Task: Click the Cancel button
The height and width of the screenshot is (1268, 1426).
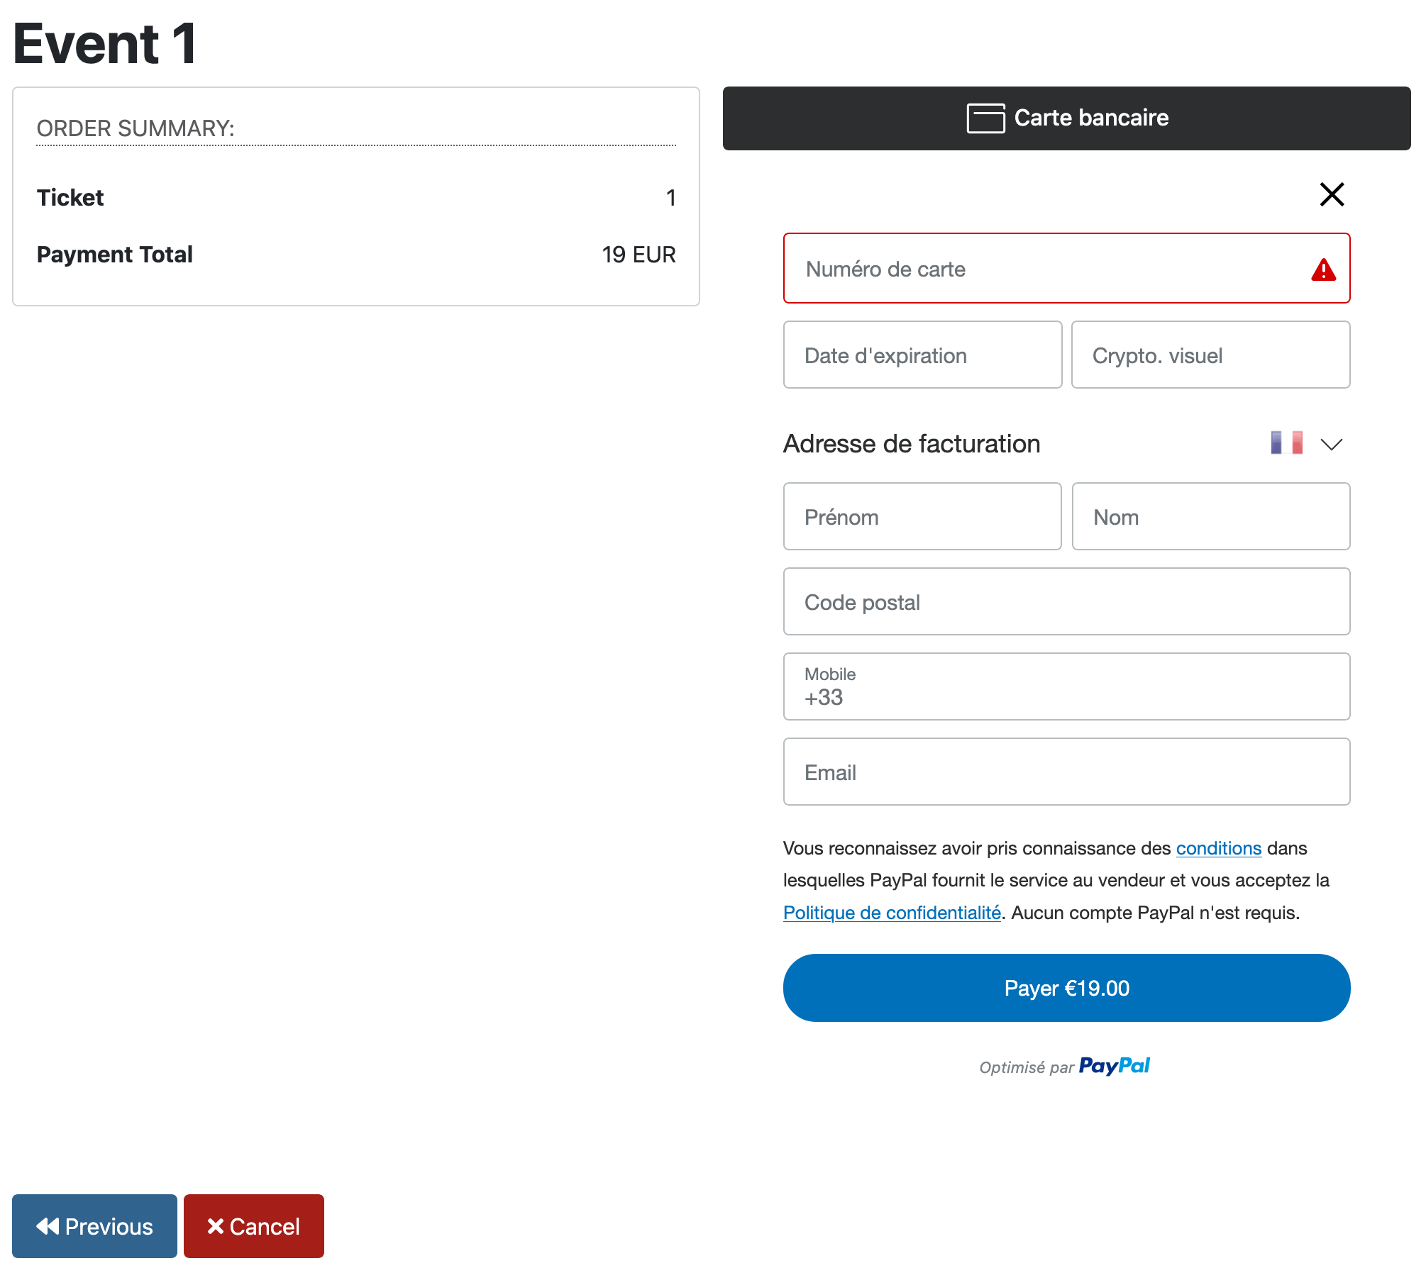Action: pos(253,1226)
